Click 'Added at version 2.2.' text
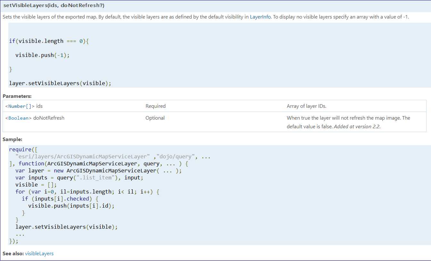Viewport: 431px width, 261px height. click(x=357, y=126)
